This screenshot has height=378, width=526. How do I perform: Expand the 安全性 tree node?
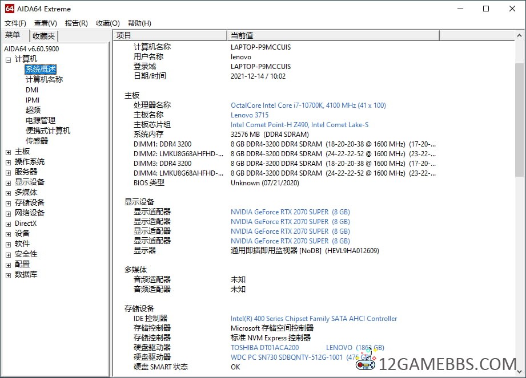(x=9, y=255)
